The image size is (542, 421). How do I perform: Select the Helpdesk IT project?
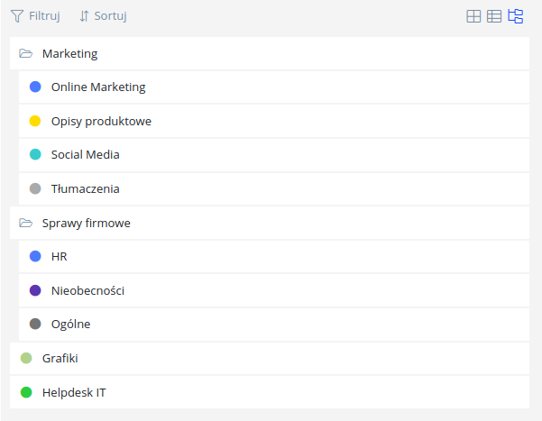[x=74, y=392]
